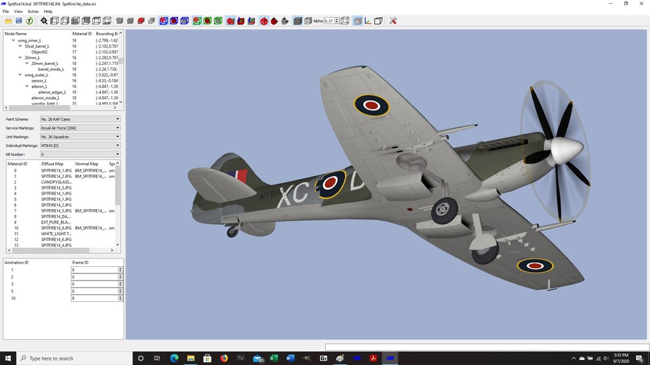
Task: Click the gray bomb-shaped toolbar icon
Action: click(x=285, y=21)
